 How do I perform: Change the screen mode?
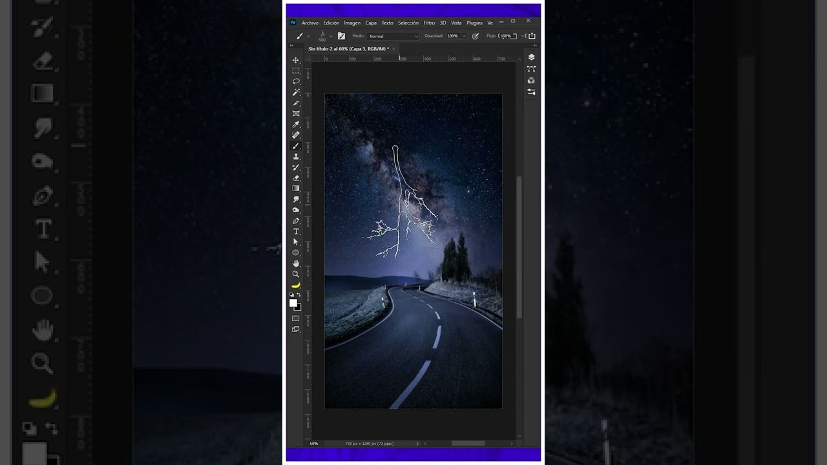coord(296,329)
